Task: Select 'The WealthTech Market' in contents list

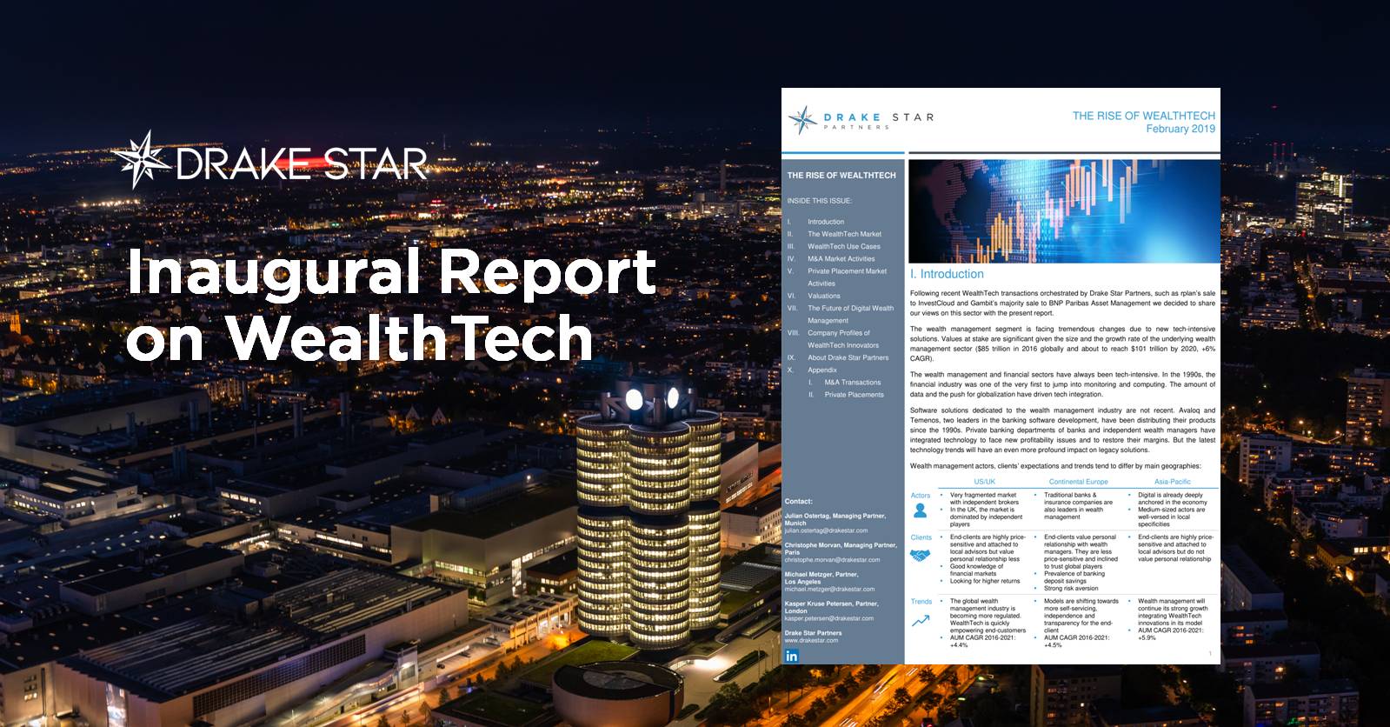Action: pos(843,234)
